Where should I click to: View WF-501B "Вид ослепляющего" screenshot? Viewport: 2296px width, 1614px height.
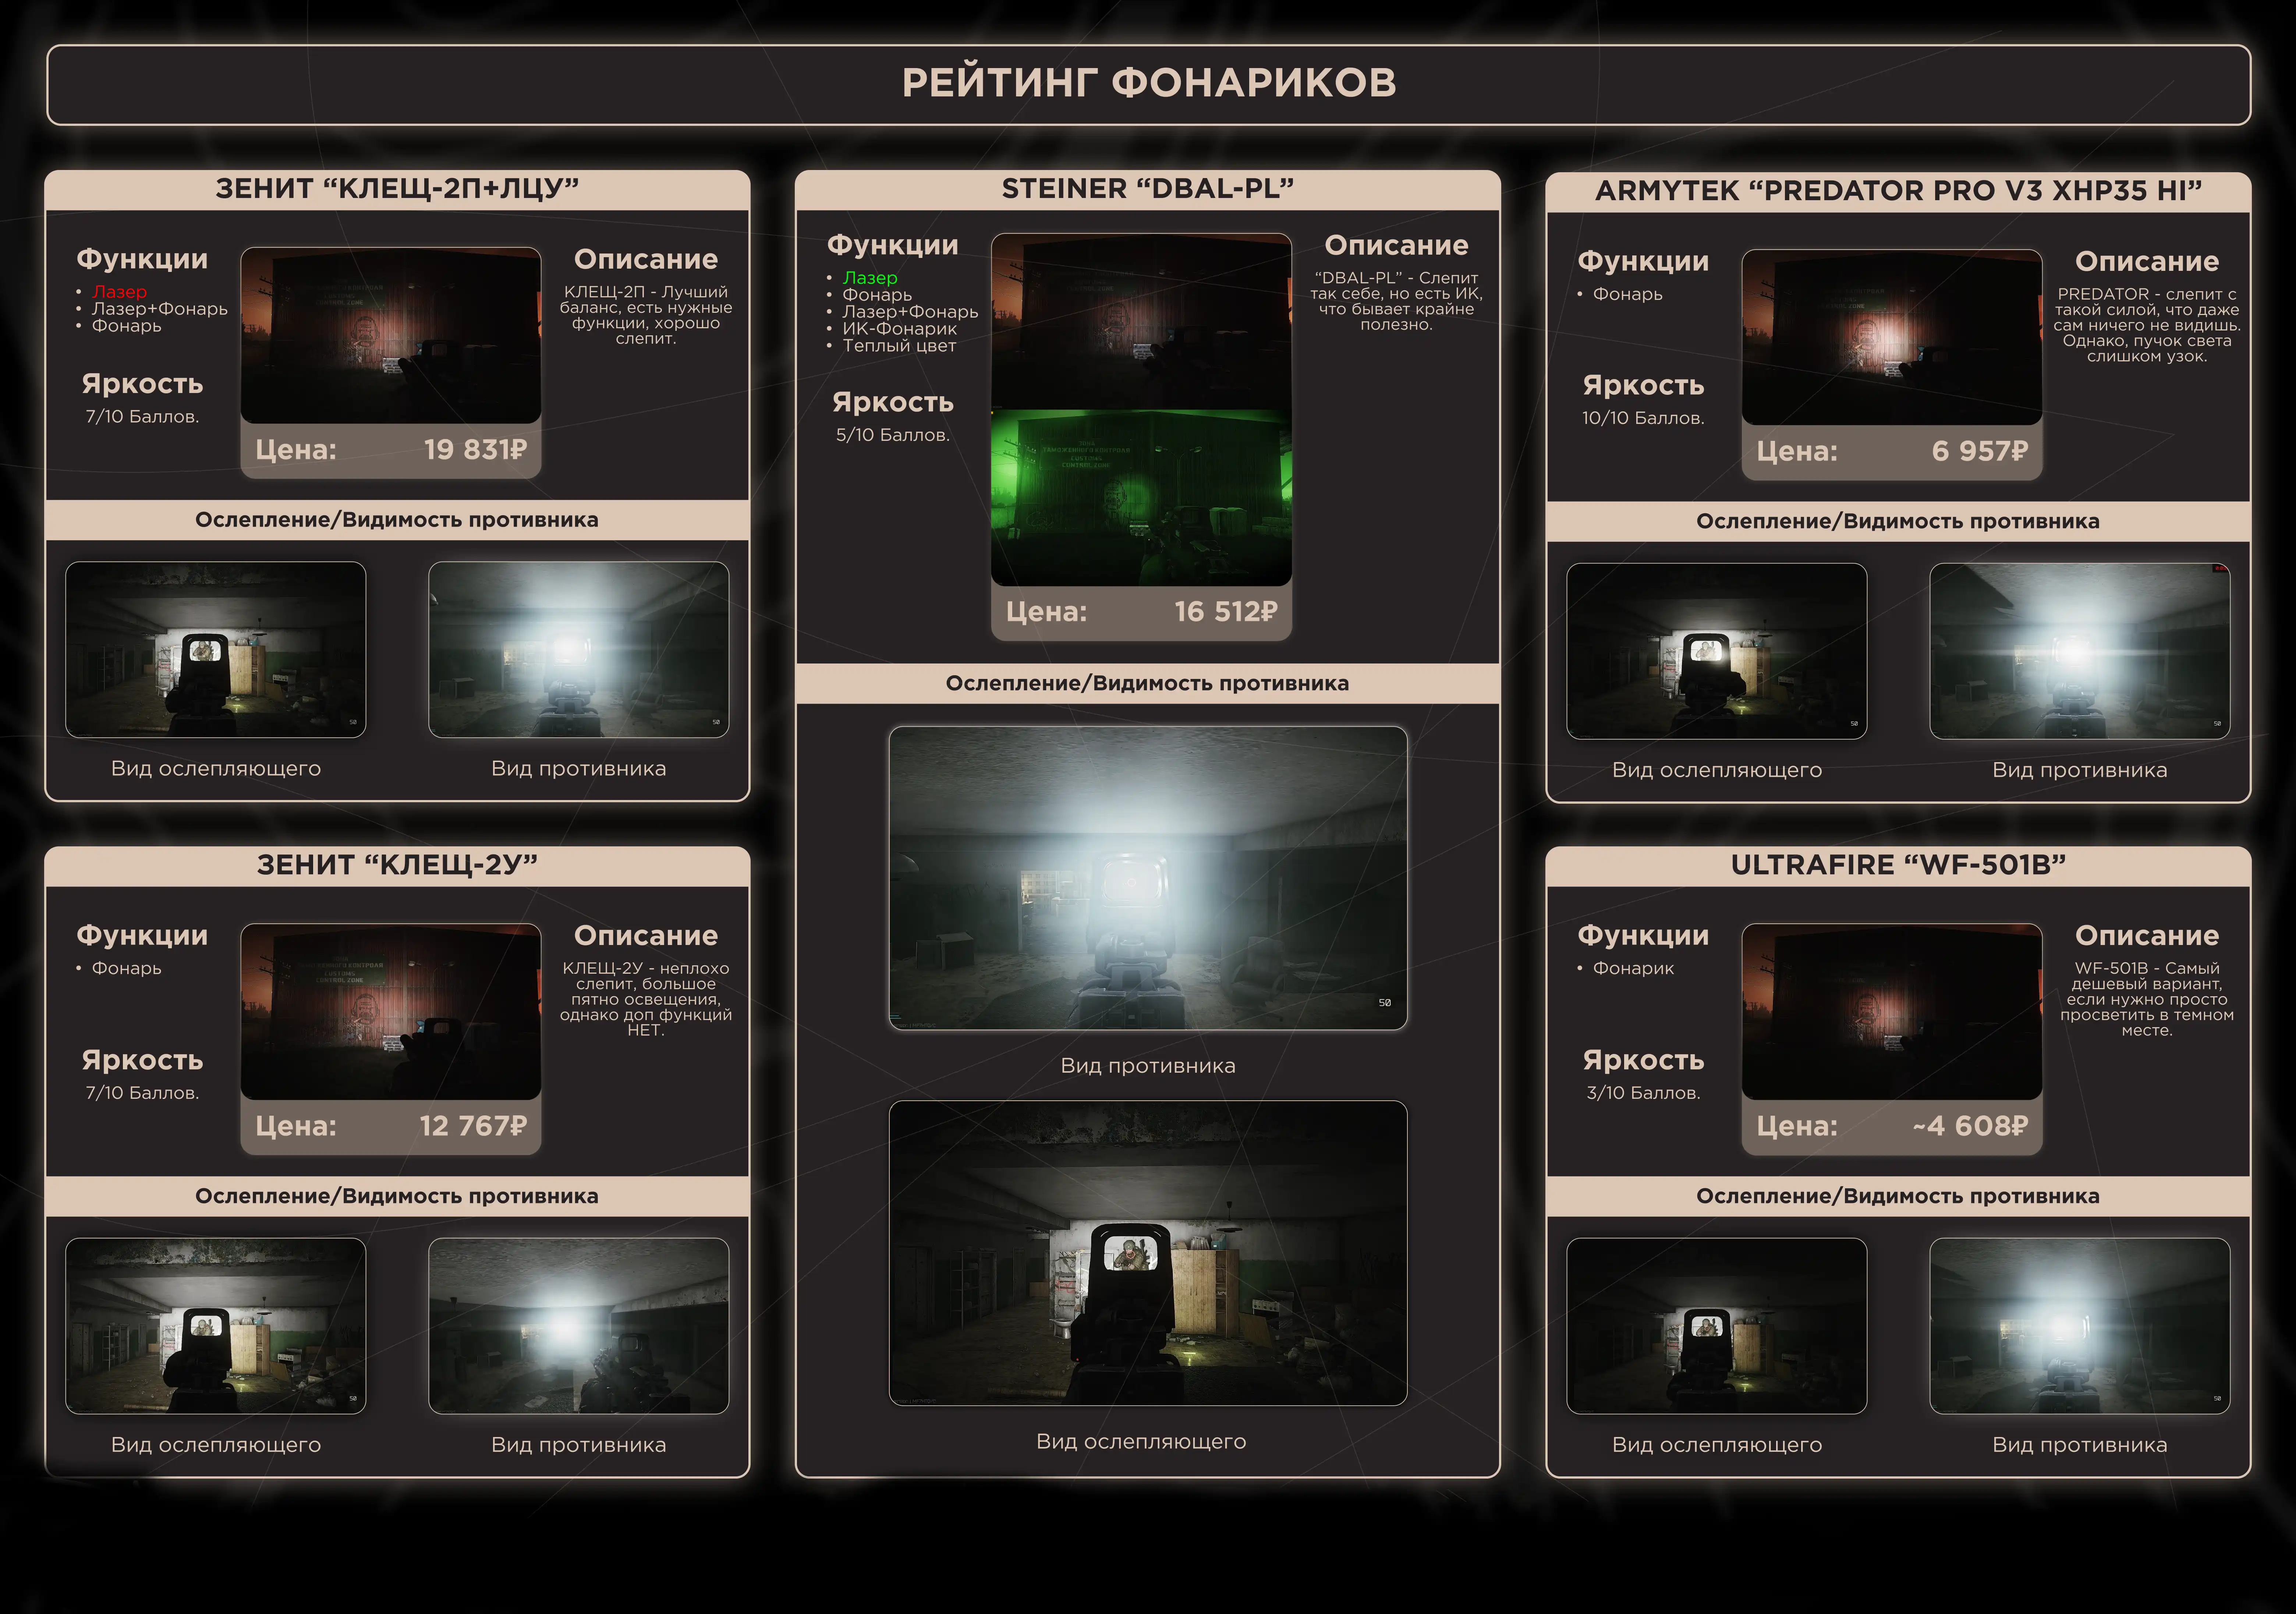(x=1717, y=1326)
